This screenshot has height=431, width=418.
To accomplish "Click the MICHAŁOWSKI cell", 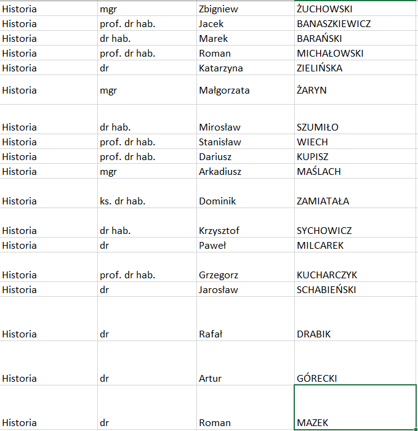I will coord(330,54).
